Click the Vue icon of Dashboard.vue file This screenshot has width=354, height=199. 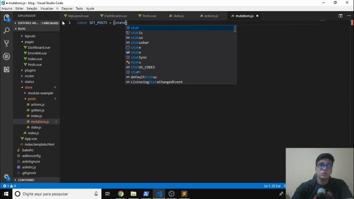point(25,48)
